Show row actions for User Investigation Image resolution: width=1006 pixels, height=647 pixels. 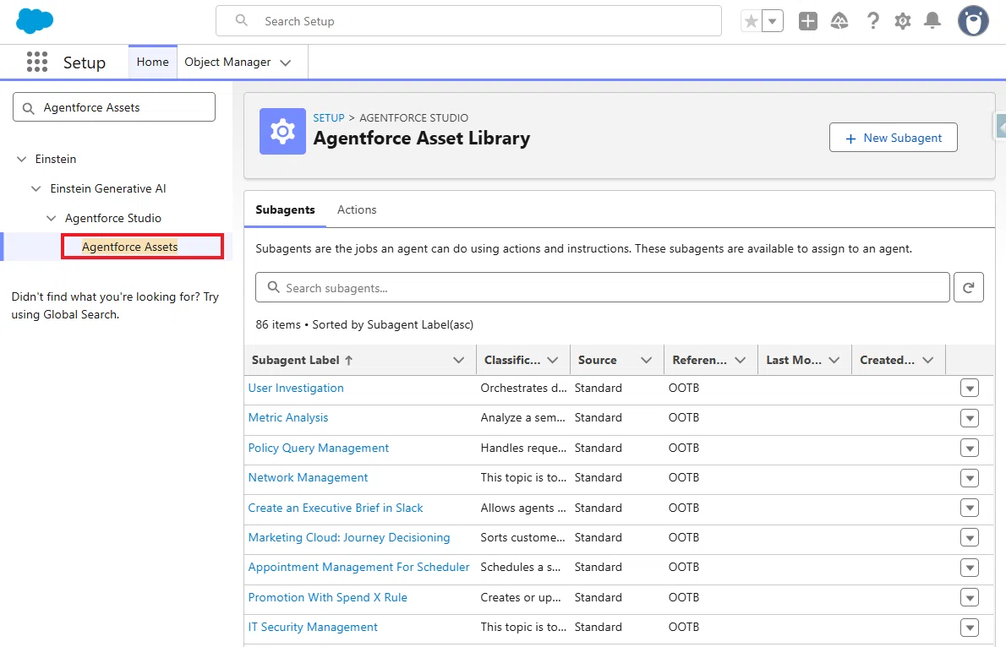(970, 388)
